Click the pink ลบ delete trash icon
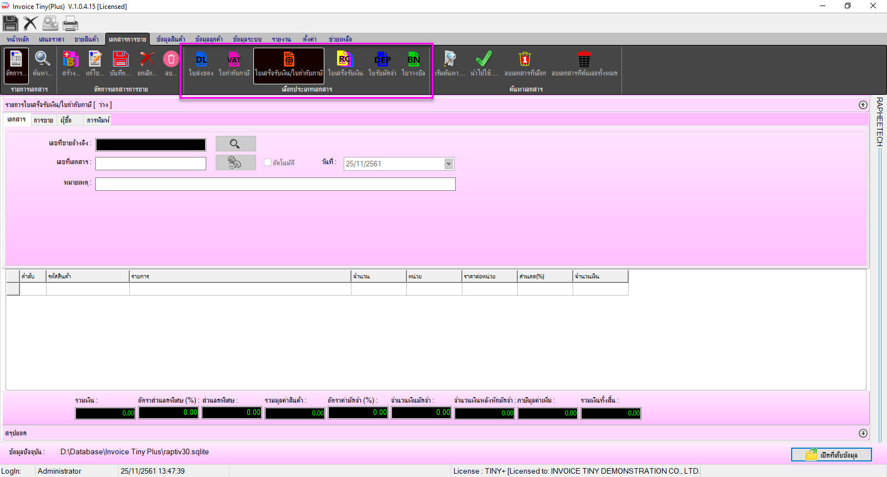The width and height of the screenshot is (887, 477). 171,65
